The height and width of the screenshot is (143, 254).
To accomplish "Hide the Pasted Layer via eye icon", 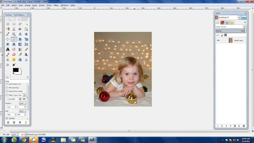I will point(218,41).
